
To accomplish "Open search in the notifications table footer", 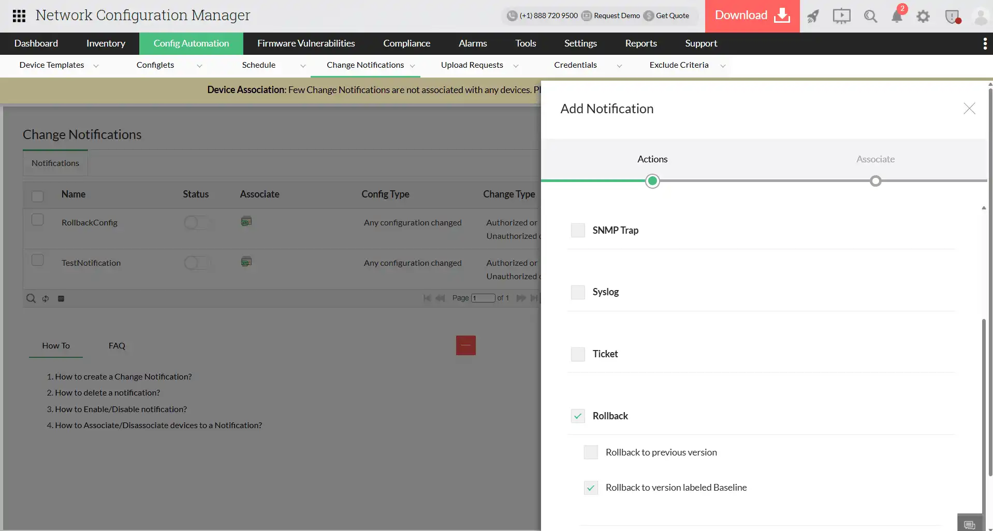I will (x=31, y=298).
